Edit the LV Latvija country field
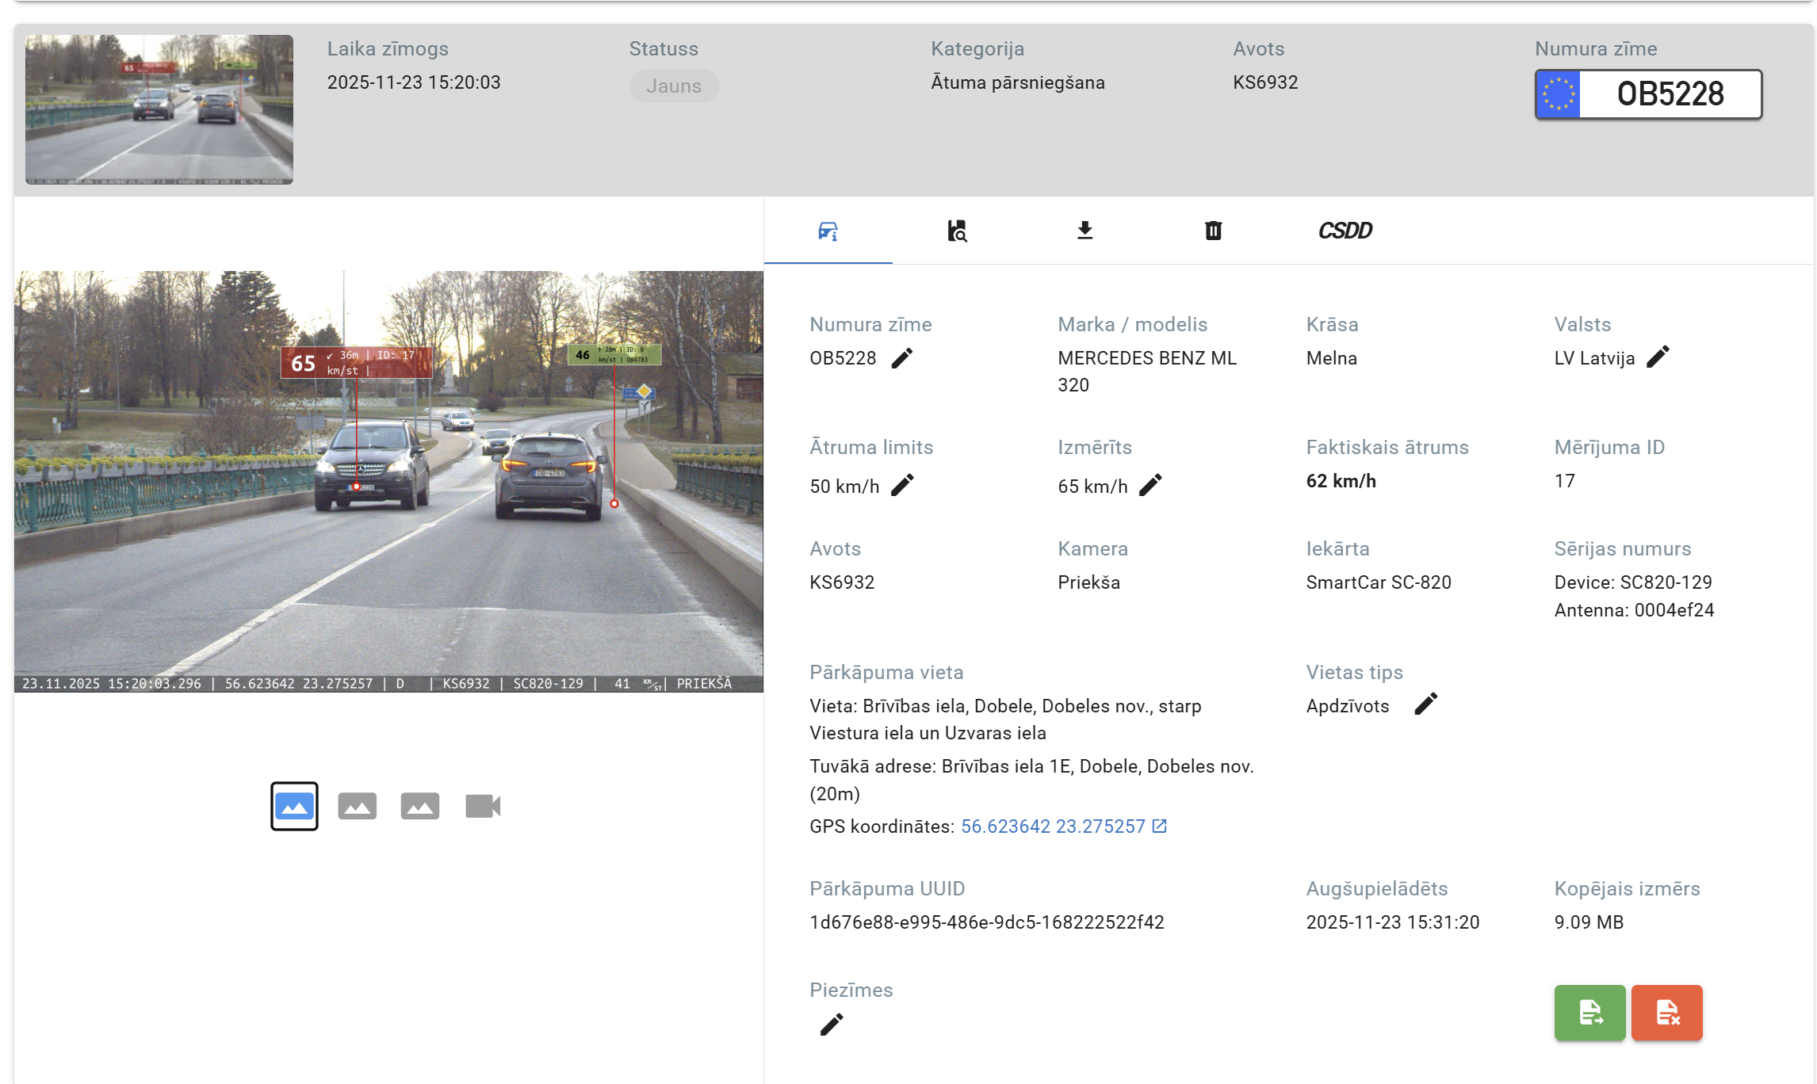 click(1658, 357)
